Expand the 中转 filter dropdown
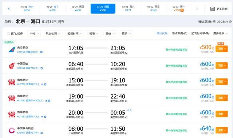 click(x=34, y=34)
